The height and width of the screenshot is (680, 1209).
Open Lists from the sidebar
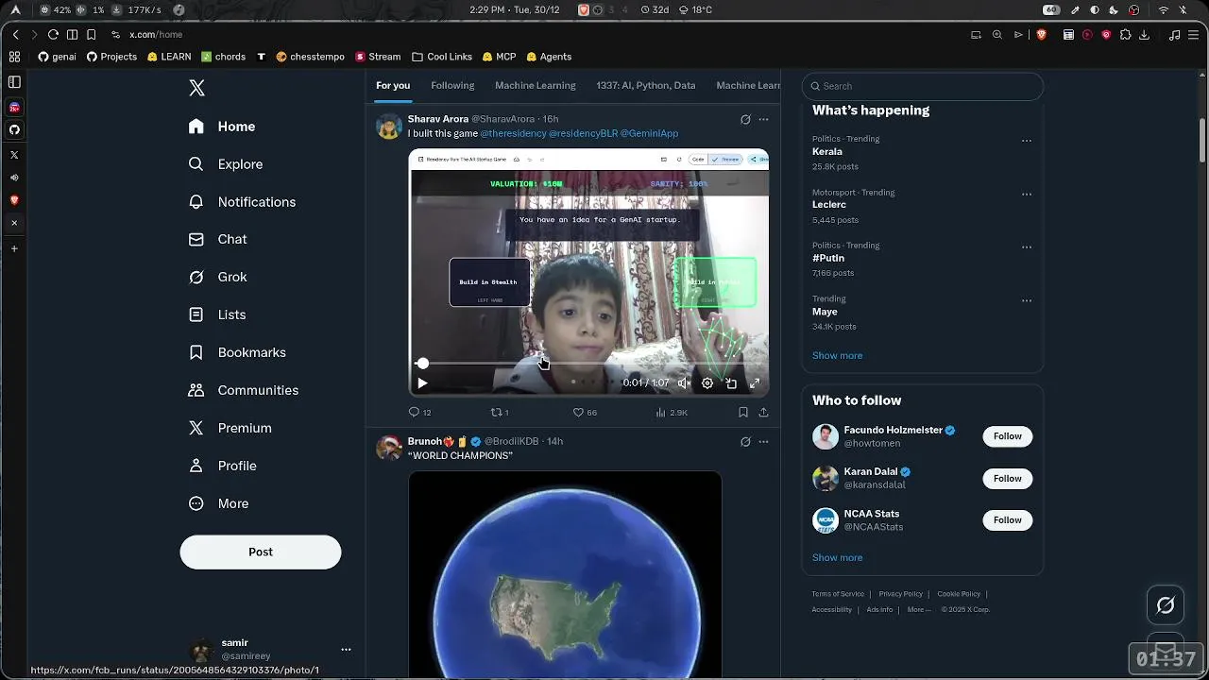coord(217,314)
